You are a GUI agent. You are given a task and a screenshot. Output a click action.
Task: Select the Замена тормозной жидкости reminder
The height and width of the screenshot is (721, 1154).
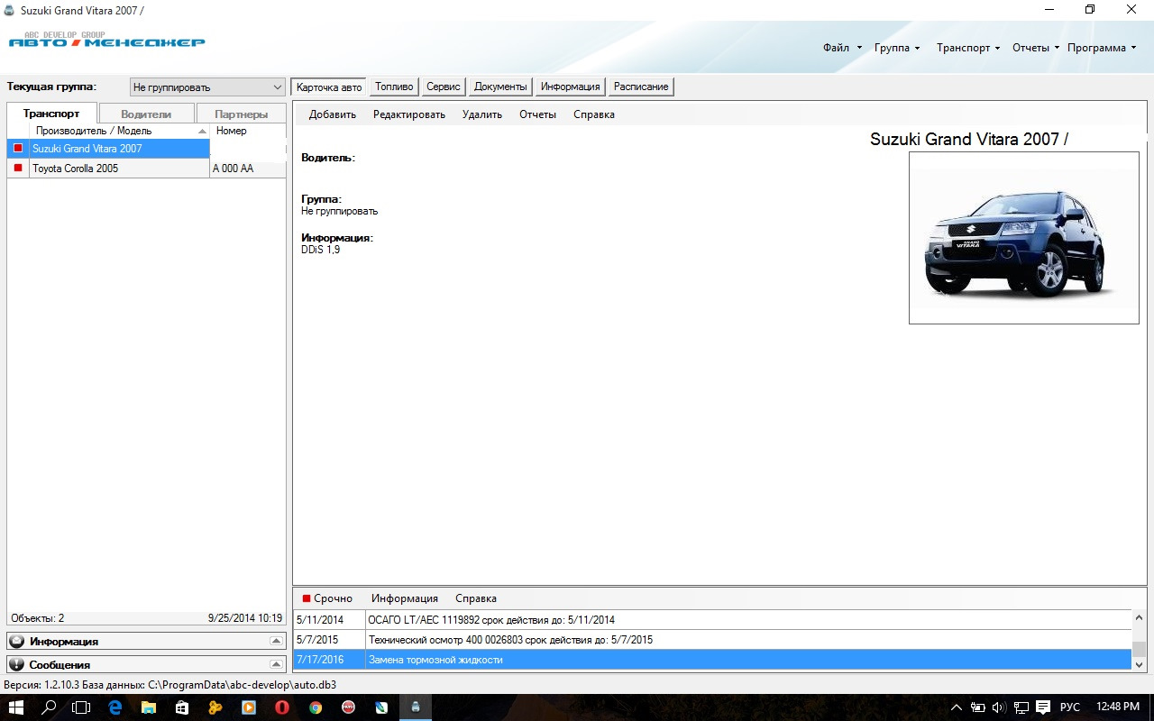click(x=712, y=660)
